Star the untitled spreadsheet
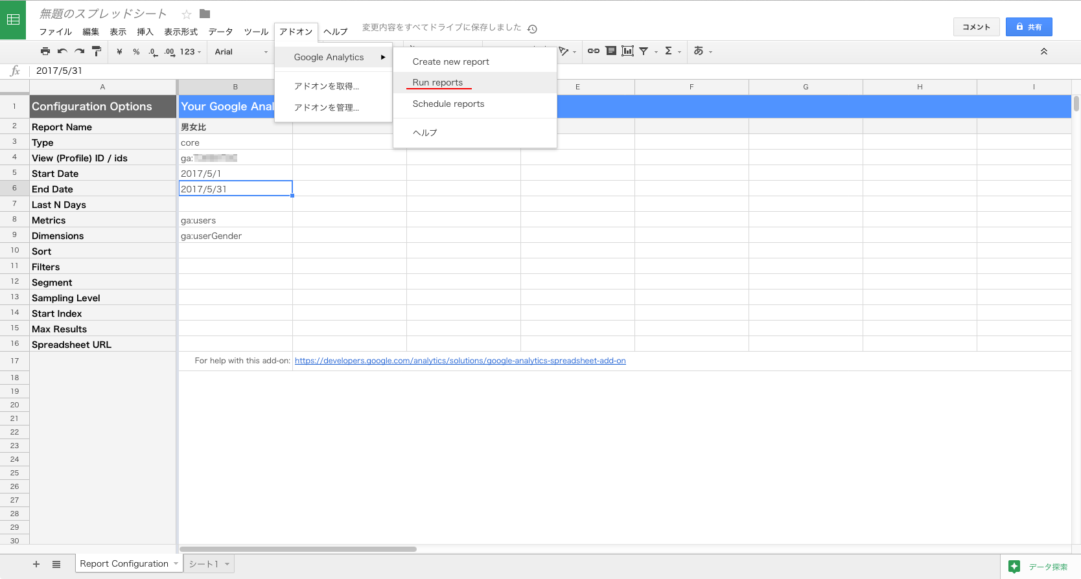This screenshot has height=579, width=1081. (187, 14)
